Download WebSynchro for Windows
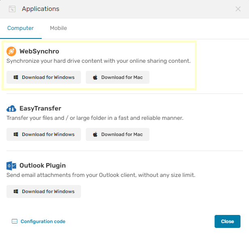The height and width of the screenshot is (236, 249). [44, 77]
